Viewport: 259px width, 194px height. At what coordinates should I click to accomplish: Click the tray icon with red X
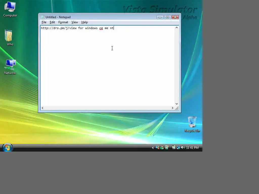pos(158,148)
